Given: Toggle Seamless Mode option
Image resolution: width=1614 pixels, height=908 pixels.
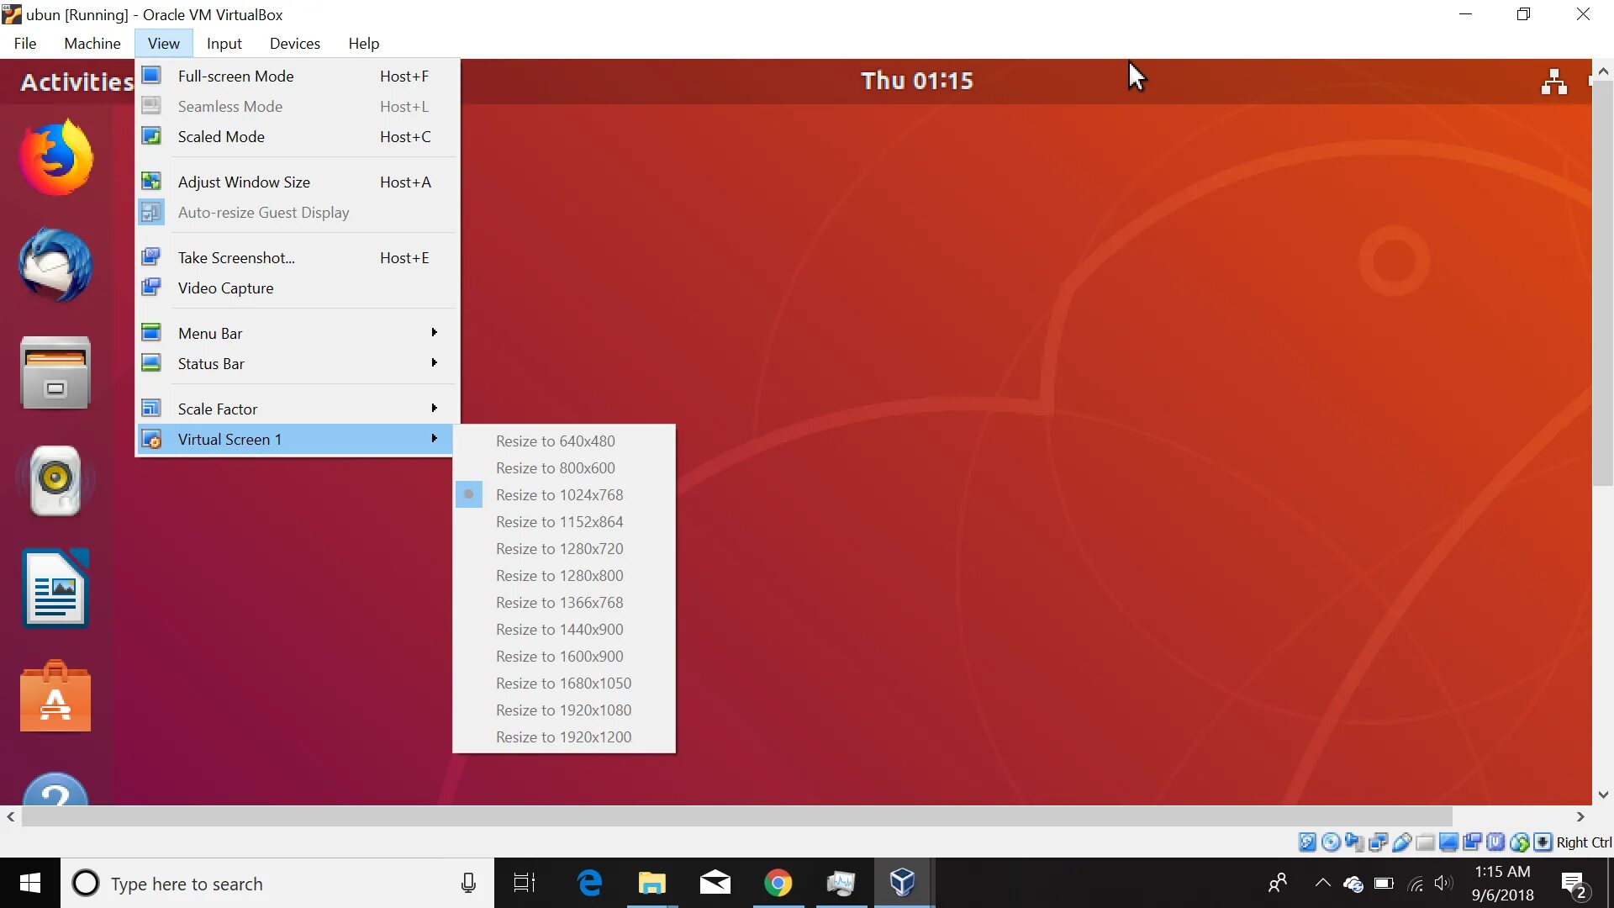Looking at the screenshot, I should 297,107.
